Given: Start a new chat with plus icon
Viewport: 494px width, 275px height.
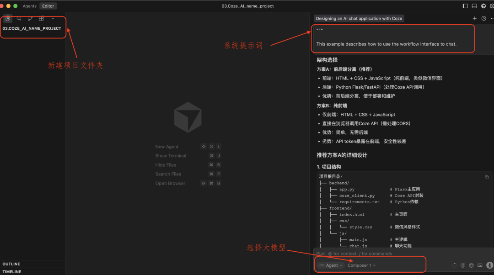Looking at the screenshot, I should click(474, 19).
